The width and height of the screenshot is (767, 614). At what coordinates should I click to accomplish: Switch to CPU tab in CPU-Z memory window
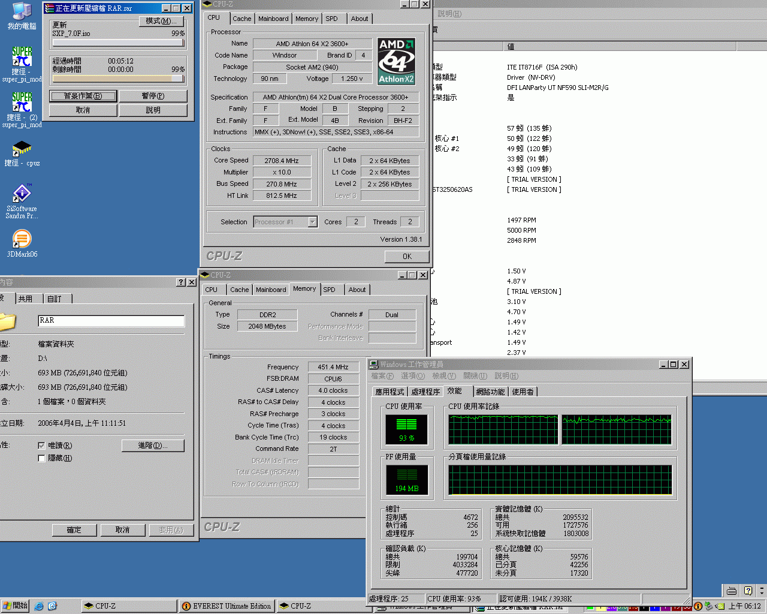(212, 290)
